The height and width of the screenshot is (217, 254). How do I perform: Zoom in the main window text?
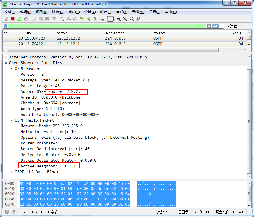119,19
